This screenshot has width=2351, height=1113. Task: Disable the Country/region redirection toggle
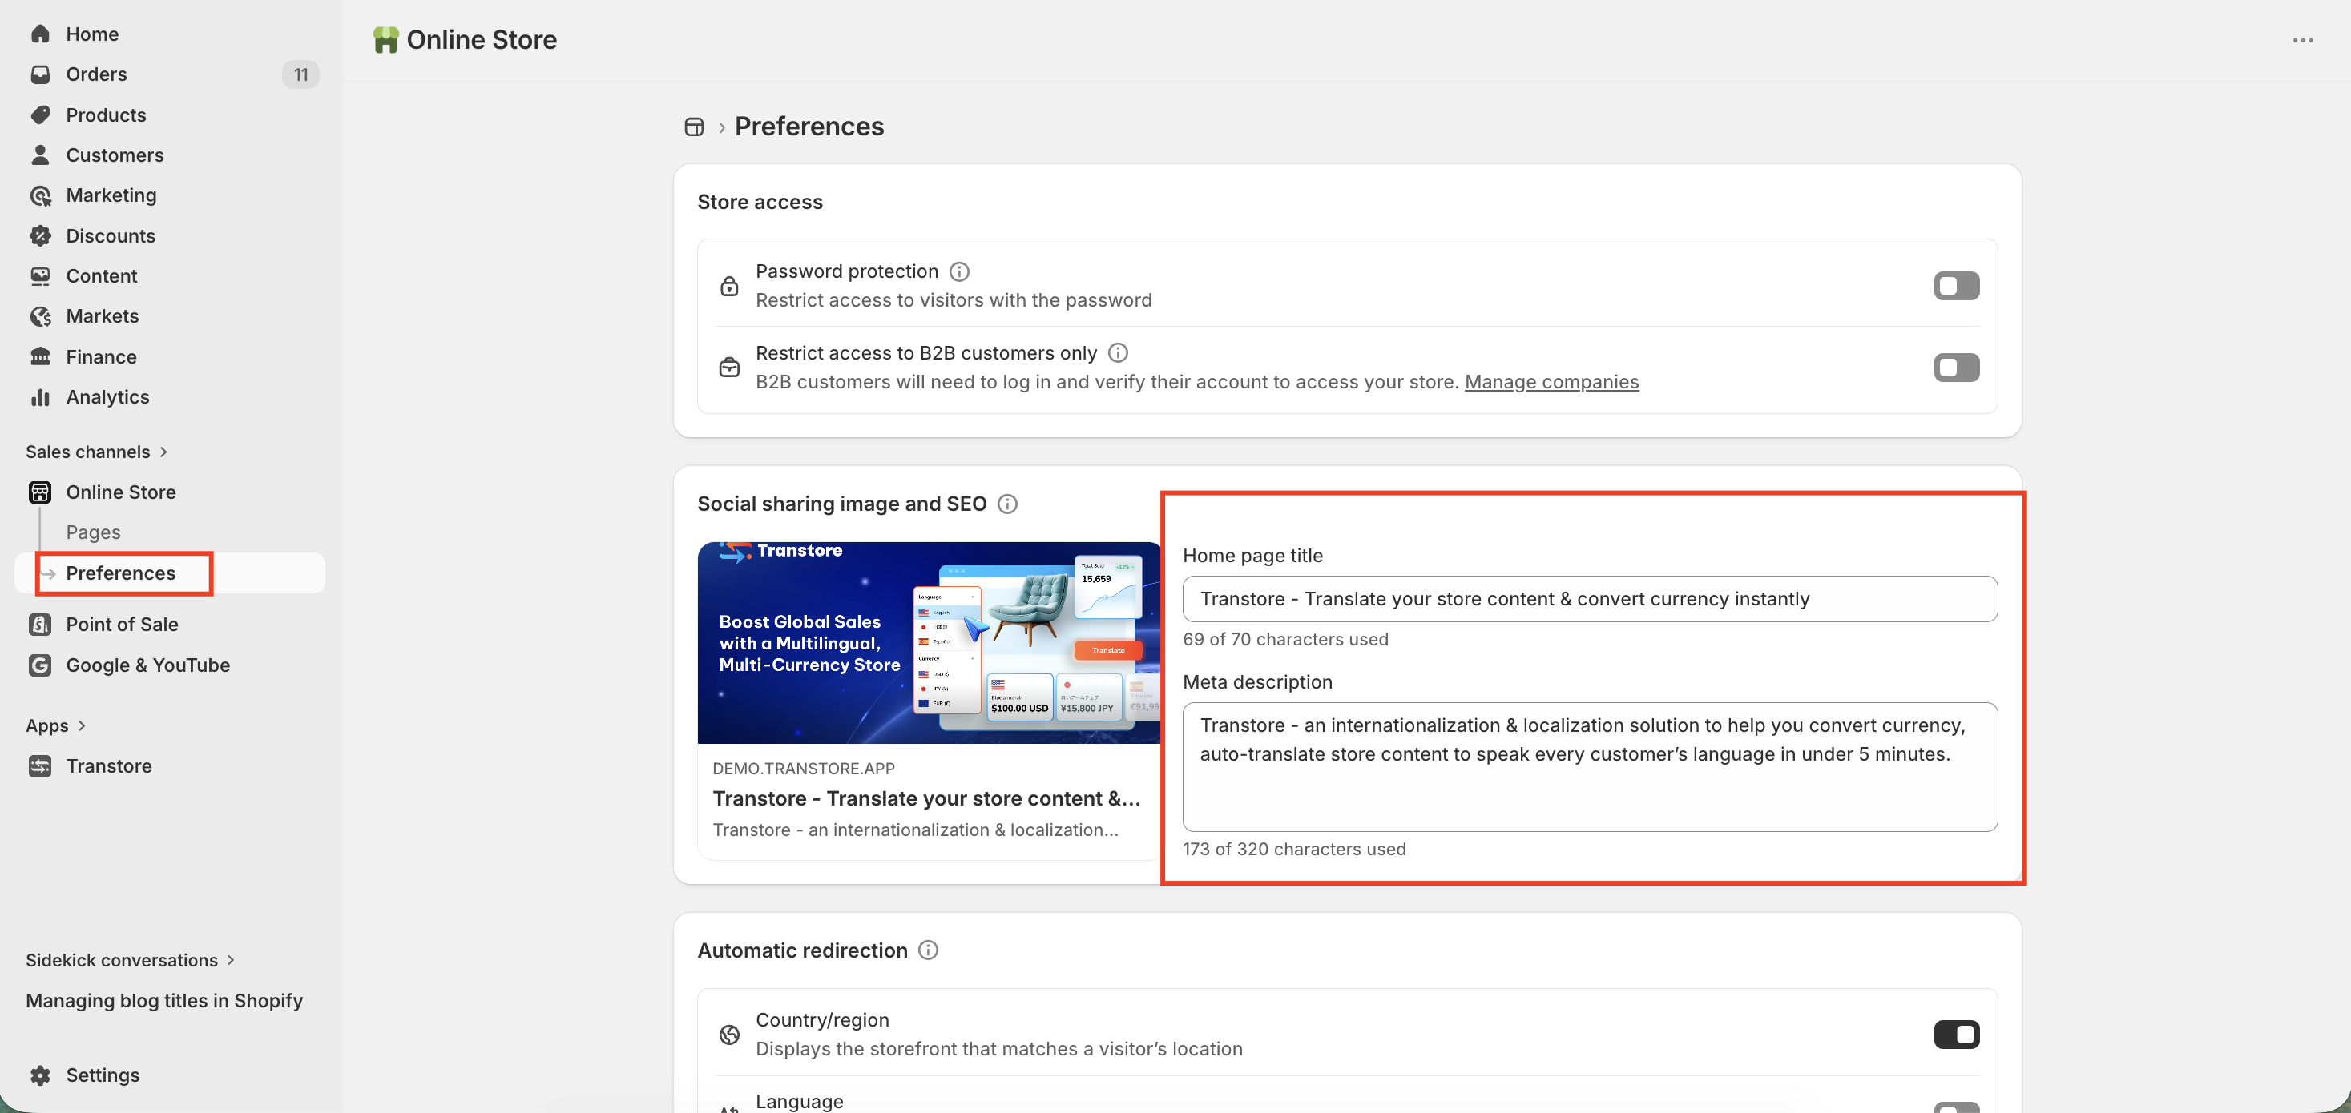point(1956,1034)
